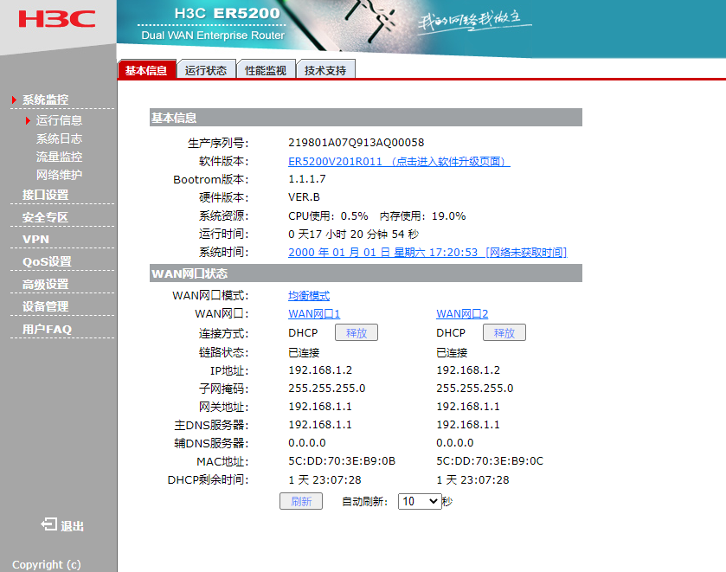Click the logout door icon
The width and height of the screenshot is (726, 572).
pyautogui.click(x=49, y=524)
